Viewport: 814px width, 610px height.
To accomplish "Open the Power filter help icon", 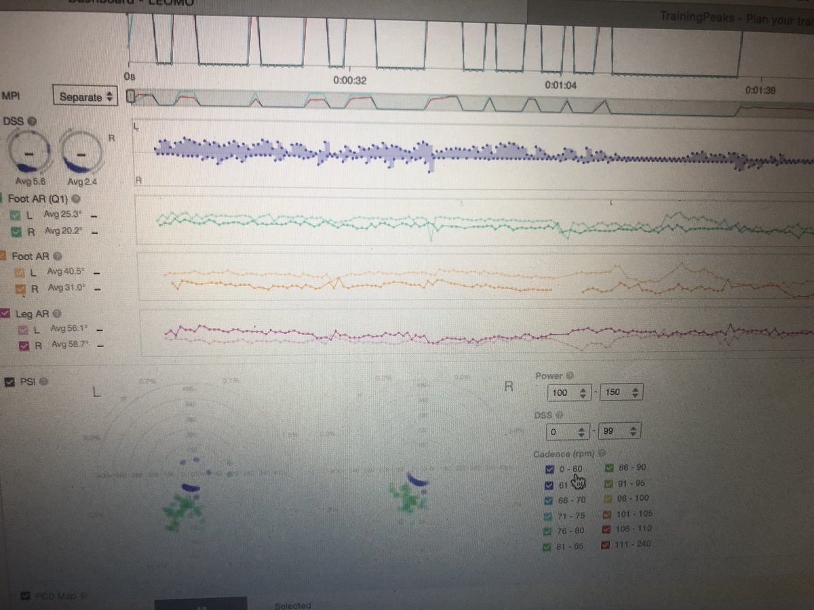I will pos(570,375).
